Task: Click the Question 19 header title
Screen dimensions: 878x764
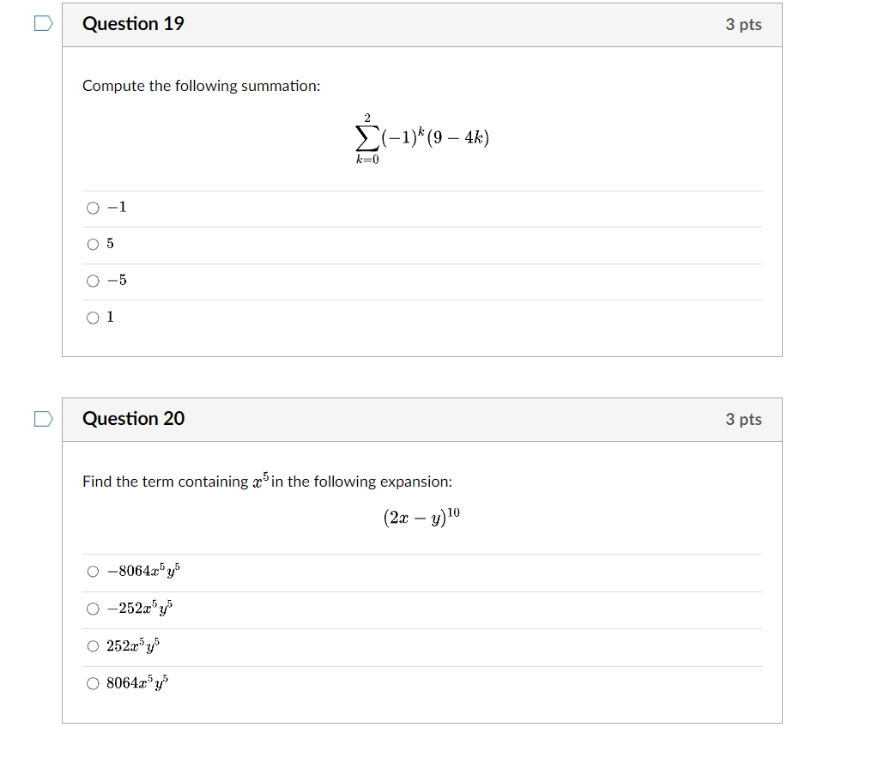Action: [x=133, y=24]
